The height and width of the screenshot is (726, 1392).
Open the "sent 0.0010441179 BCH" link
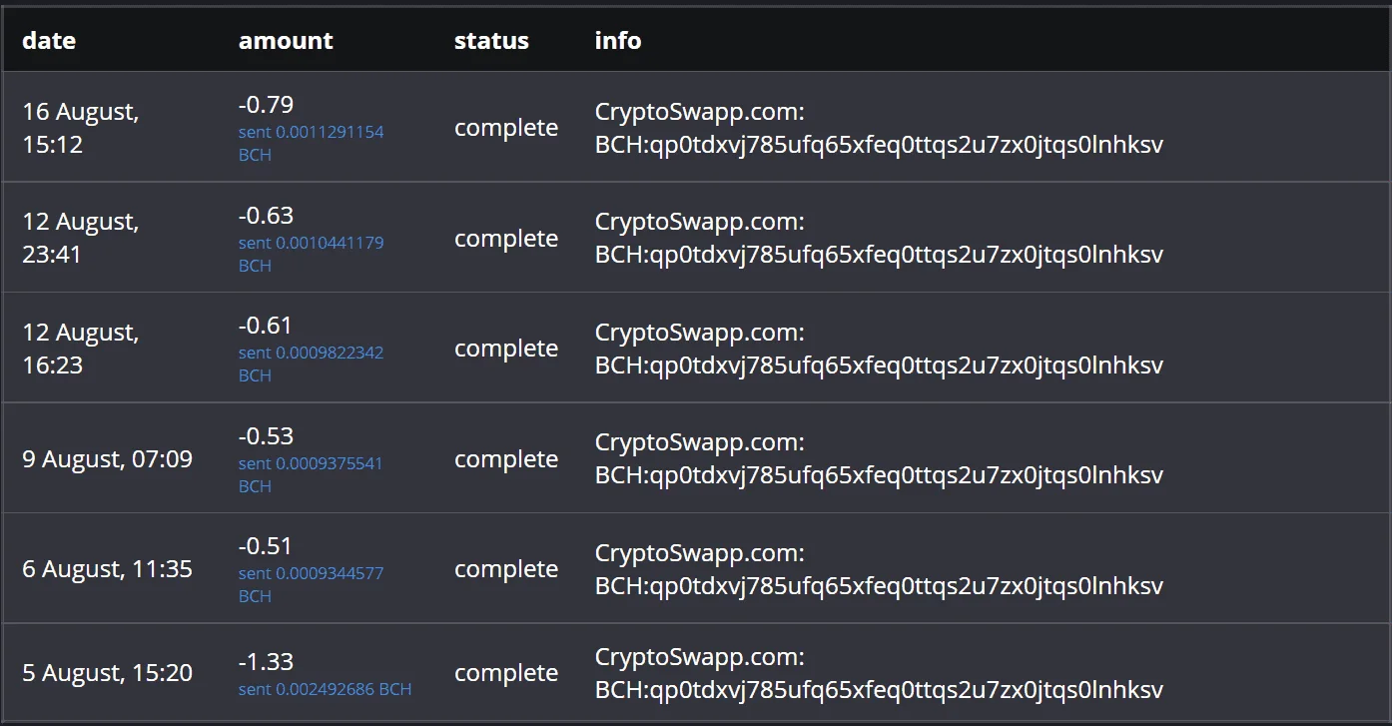311,254
